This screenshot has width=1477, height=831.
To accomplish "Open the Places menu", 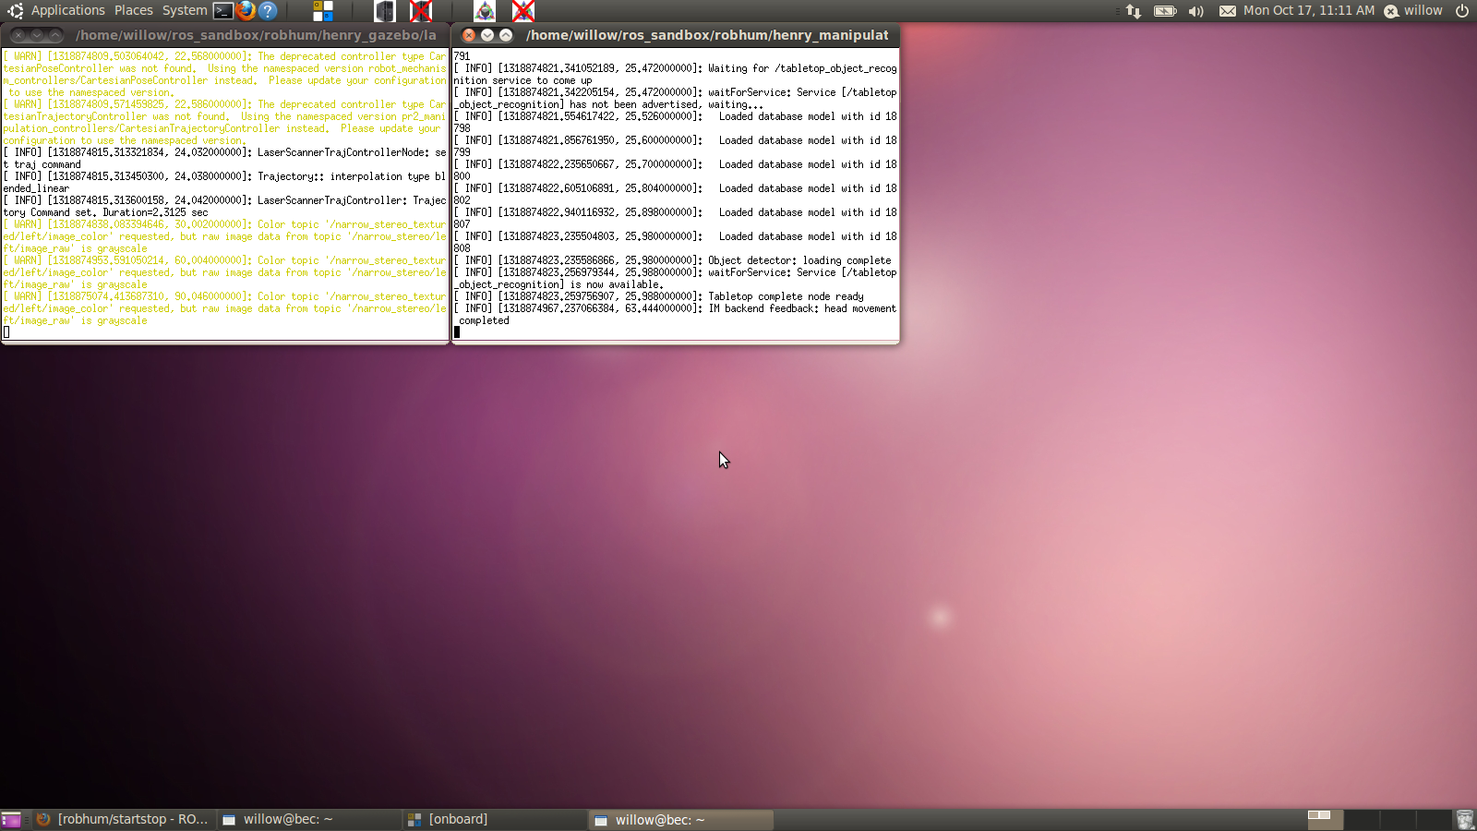I will tap(134, 10).
